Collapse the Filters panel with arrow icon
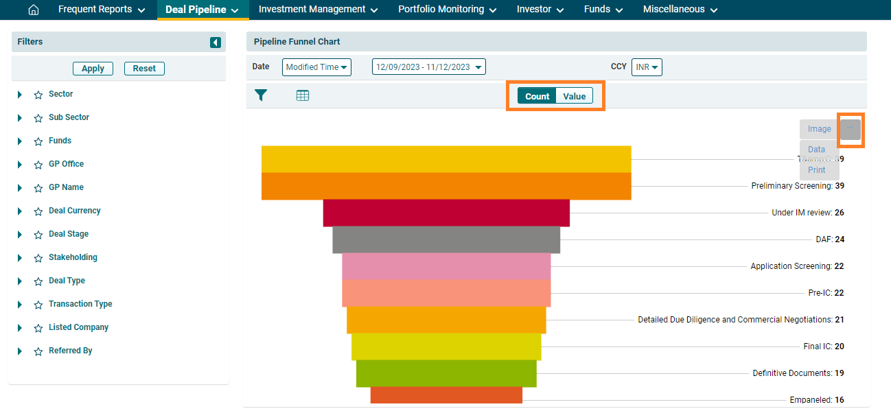 pos(216,43)
